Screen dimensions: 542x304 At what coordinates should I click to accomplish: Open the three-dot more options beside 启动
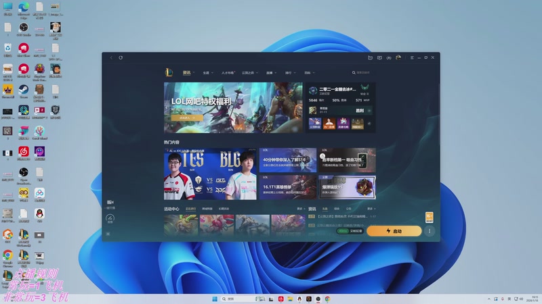(430, 231)
